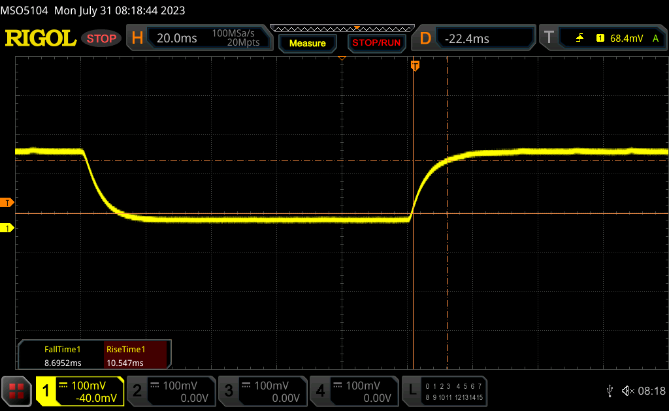Click the orange screen center triangle marker
This screenshot has width=669, height=411.
pos(342,58)
